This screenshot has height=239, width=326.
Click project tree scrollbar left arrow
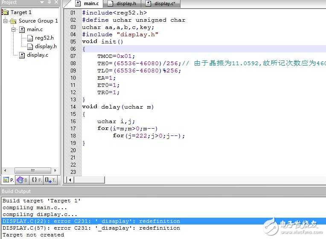click(x=5, y=170)
